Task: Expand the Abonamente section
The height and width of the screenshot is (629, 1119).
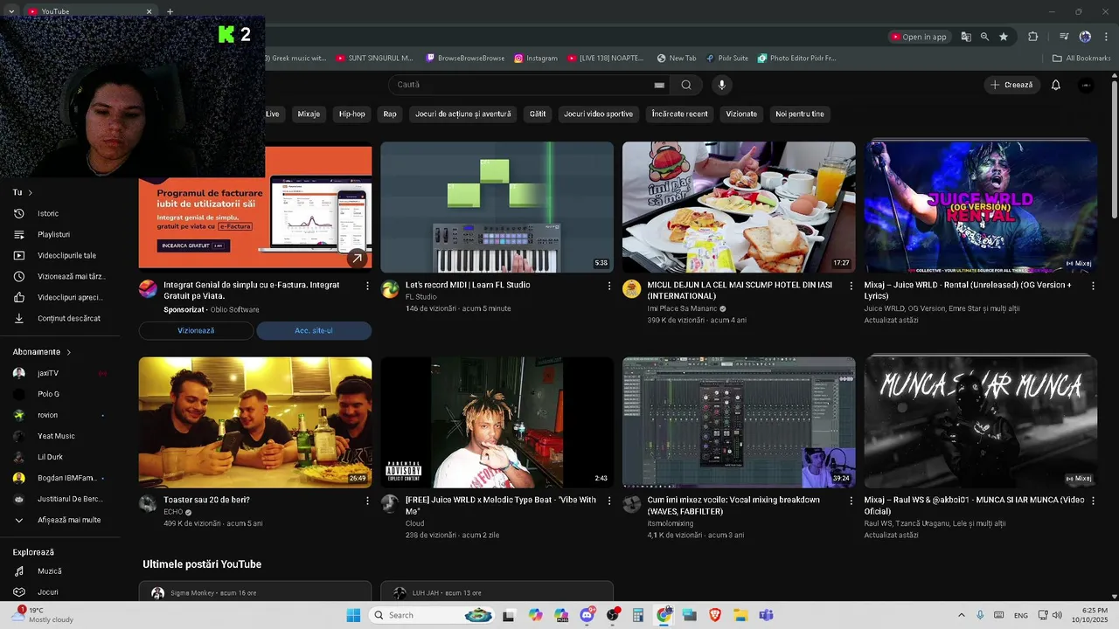Action: click(x=42, y=352)
